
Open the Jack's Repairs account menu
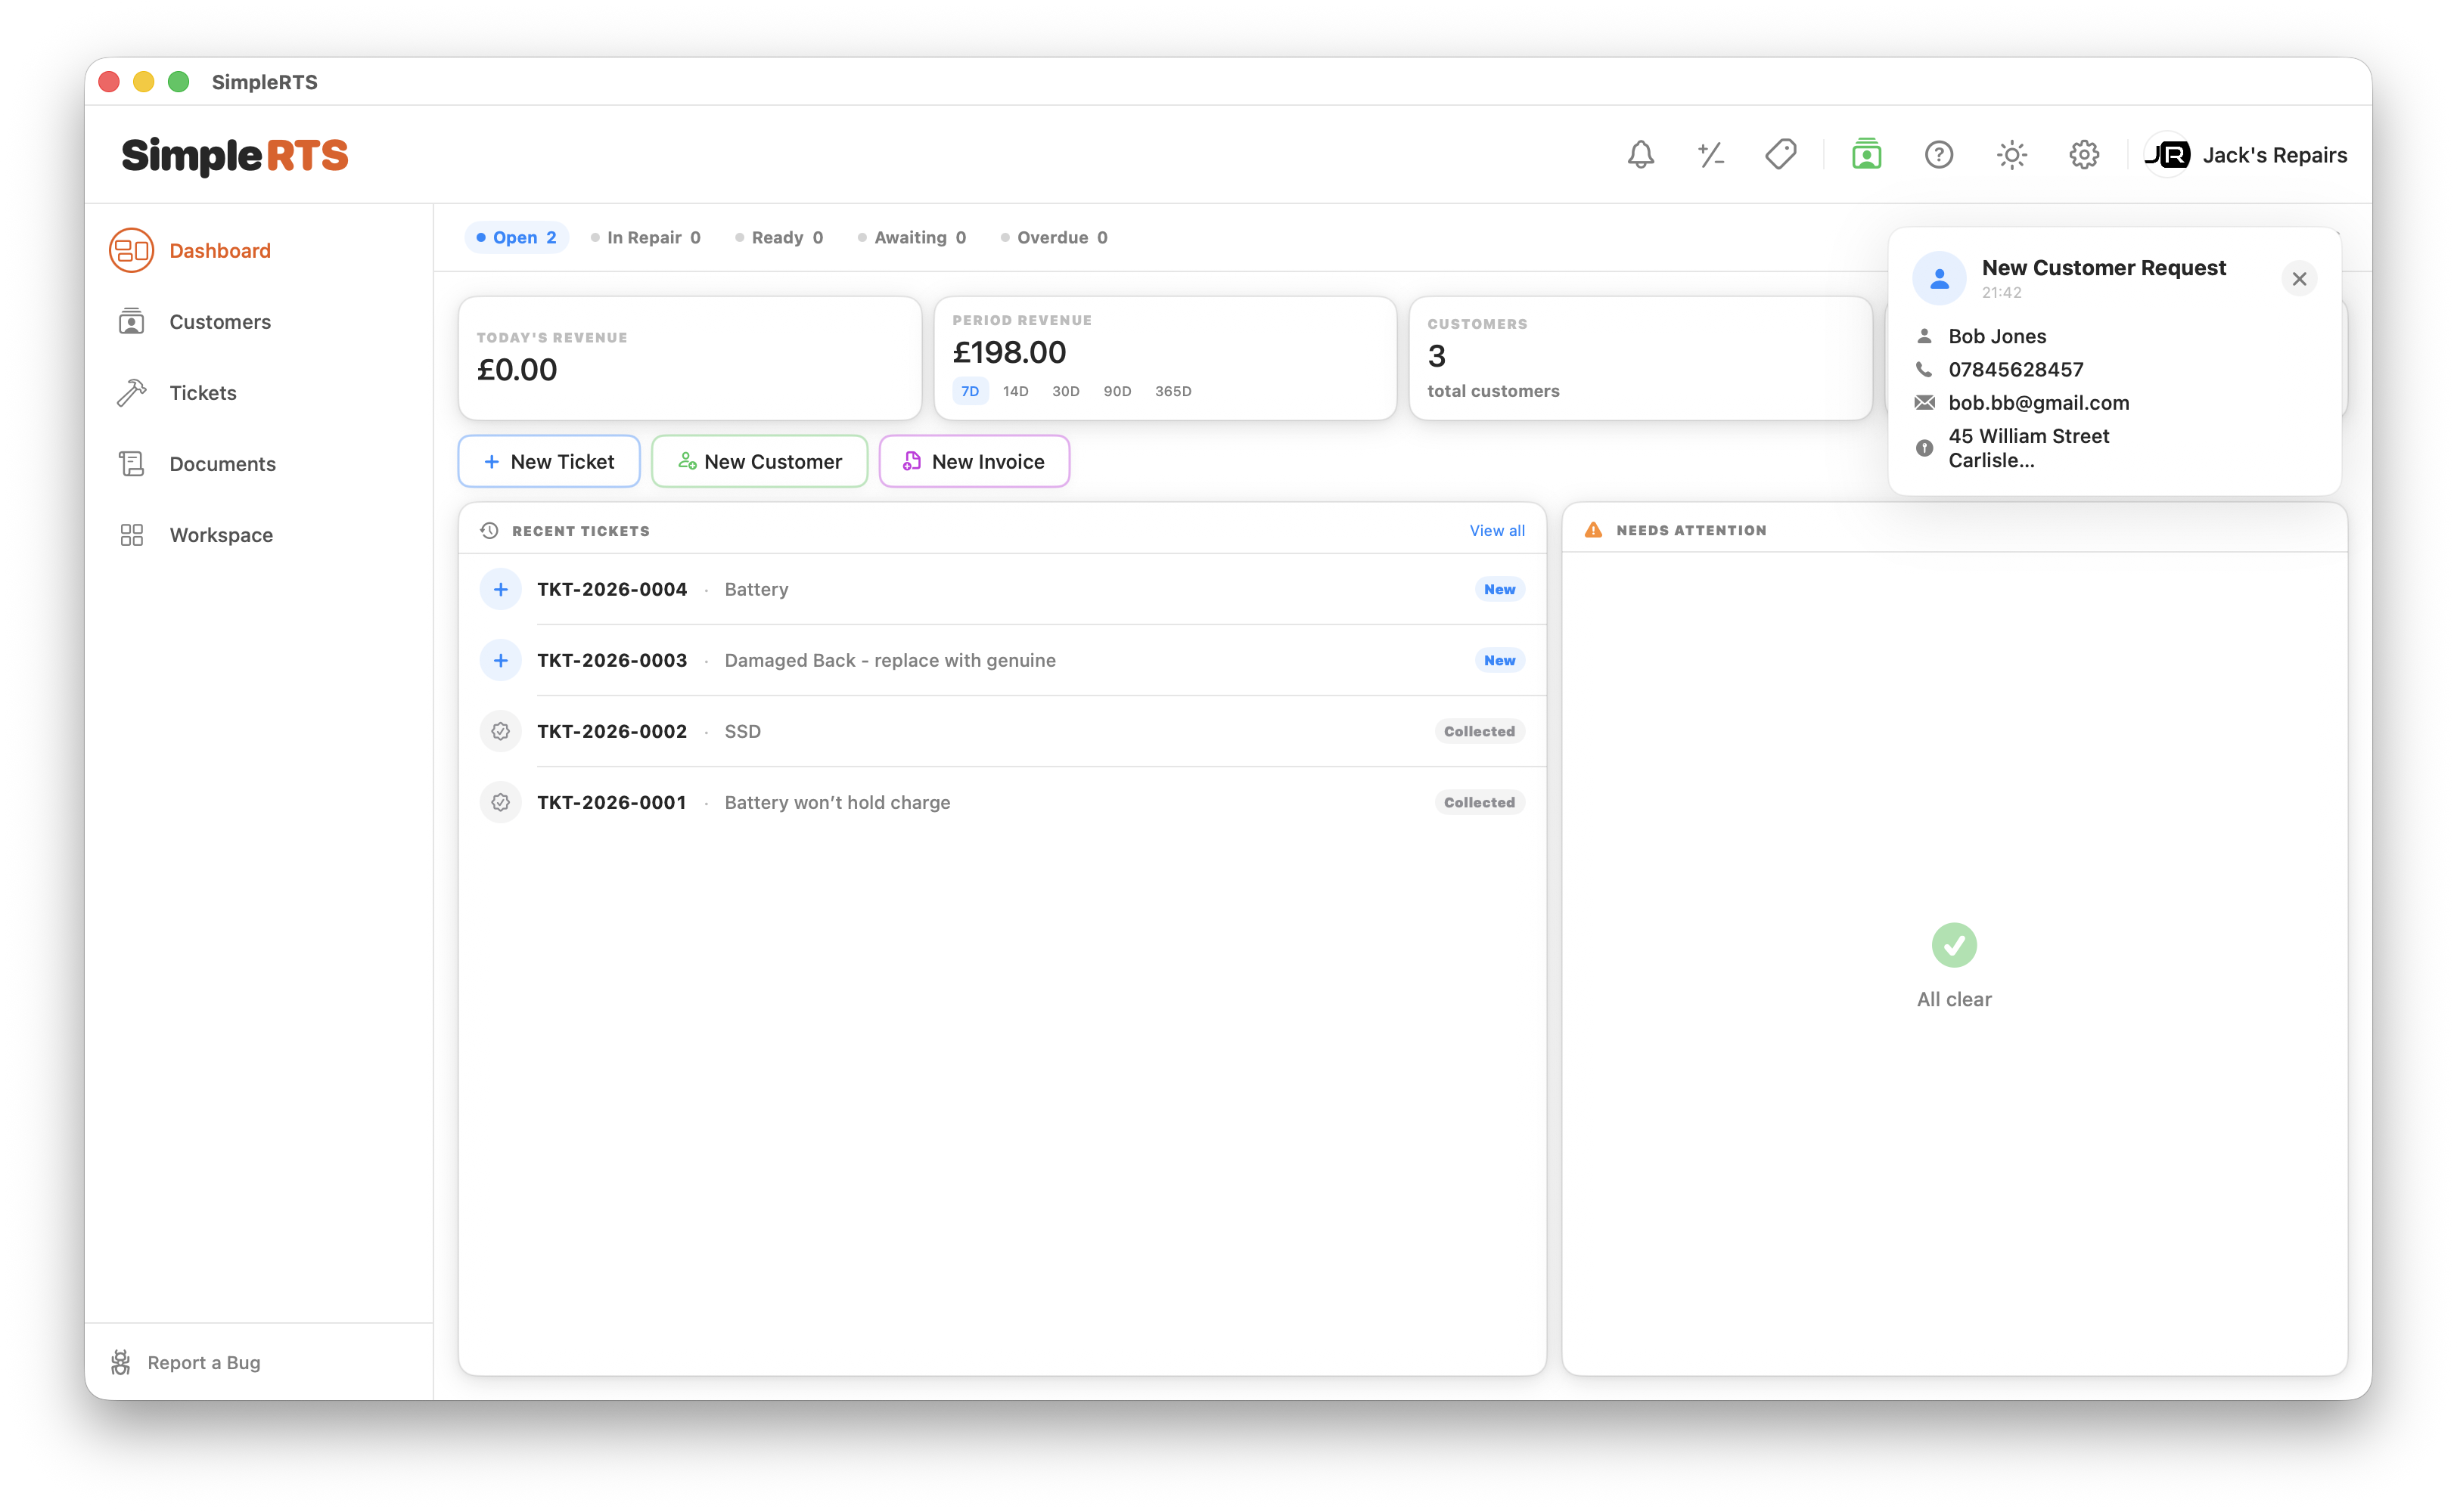click(2247, 155)
